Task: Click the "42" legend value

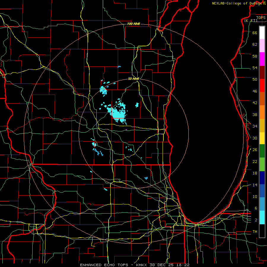Action: pyautogui.click(x=255, y=103)
